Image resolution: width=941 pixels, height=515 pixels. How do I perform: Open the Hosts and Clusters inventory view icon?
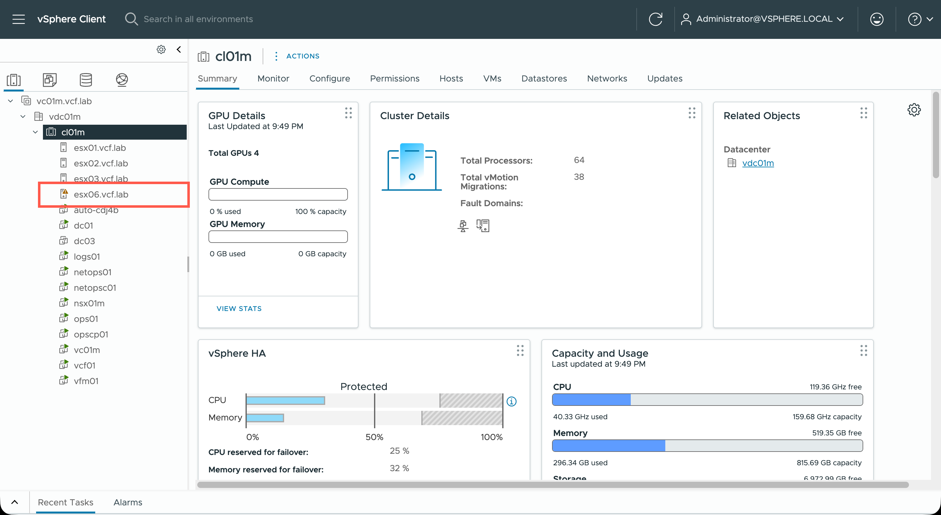pyautogui.click(x=14, y=80)
